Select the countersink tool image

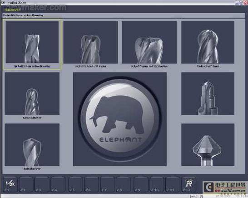coord(208,145)
